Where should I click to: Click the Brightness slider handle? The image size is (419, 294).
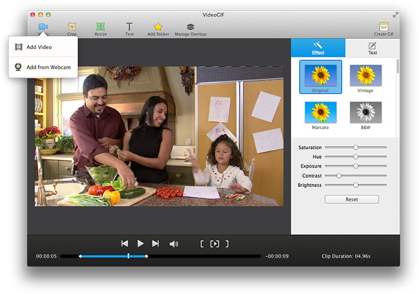[x=356, y=185]
